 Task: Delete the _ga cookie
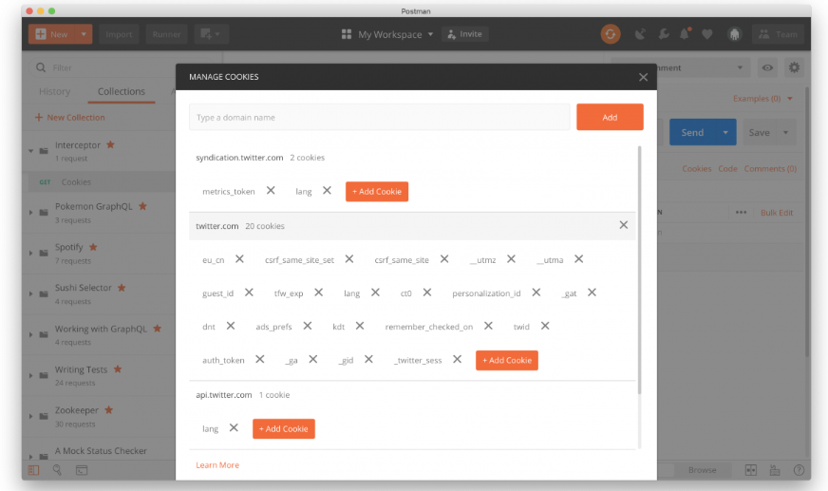click(x=313, y=359)
